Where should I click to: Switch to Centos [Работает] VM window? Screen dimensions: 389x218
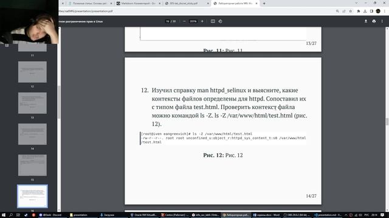[174, 215]
